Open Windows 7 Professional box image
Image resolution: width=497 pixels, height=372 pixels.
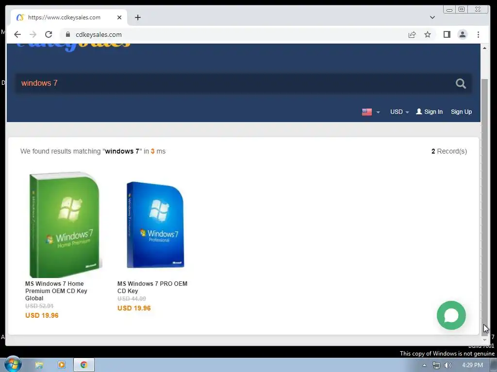click(155, 225)
